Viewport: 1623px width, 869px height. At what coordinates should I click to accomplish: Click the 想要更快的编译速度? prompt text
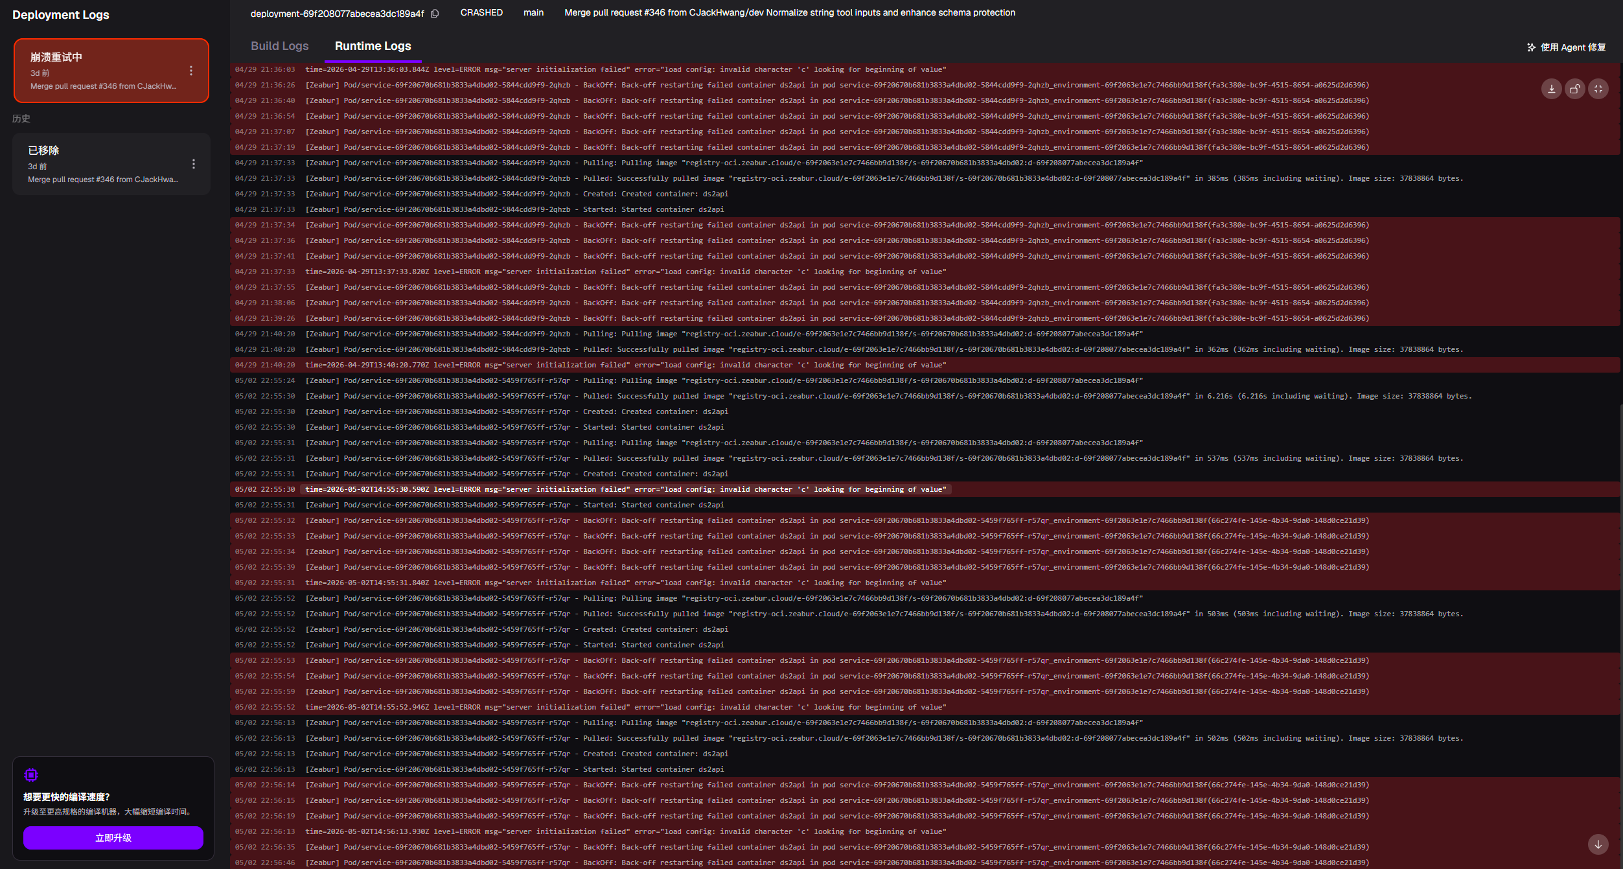point(67,797)
